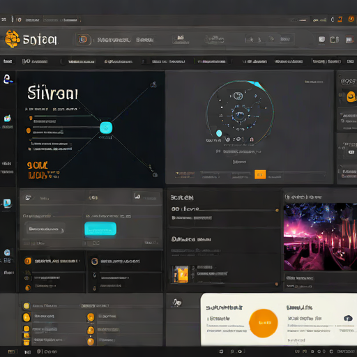357x357 pixels.
Task: Click the orange icon at top-right corner
Action: tap(351, 19)
